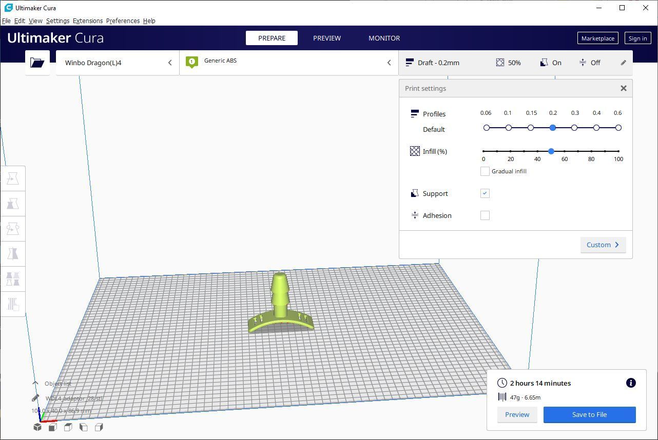Open file using the folder icon
This screenshot has width=658, height=440.
coord(37,63)
